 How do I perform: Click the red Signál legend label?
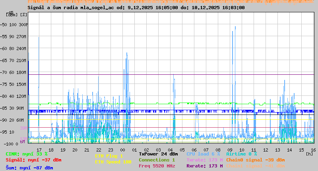pos(33,160)
